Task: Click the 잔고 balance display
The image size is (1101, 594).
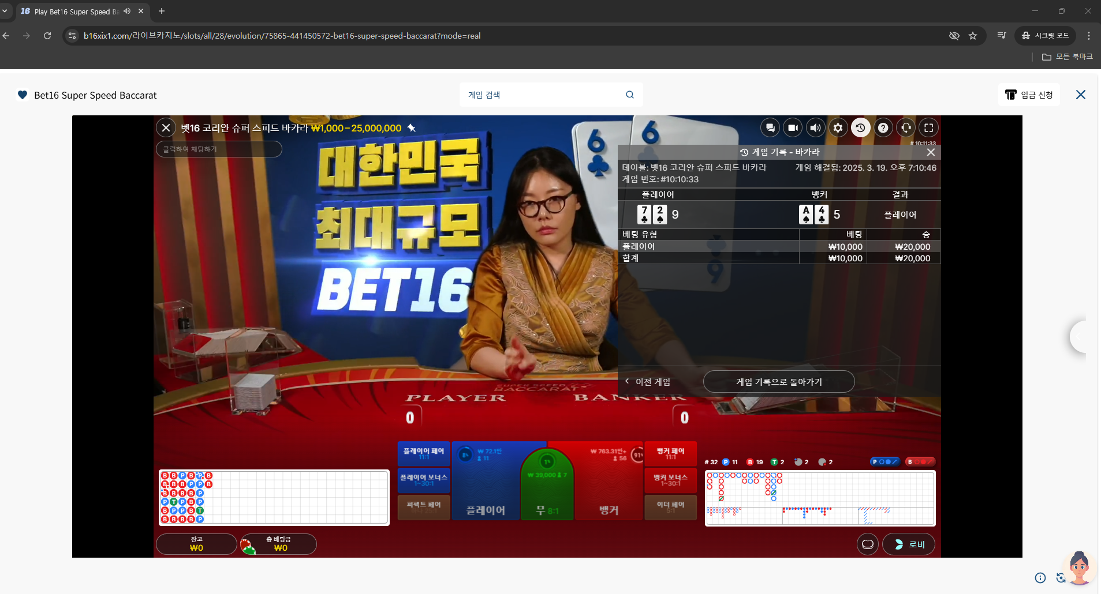Action: click(196, 544)
